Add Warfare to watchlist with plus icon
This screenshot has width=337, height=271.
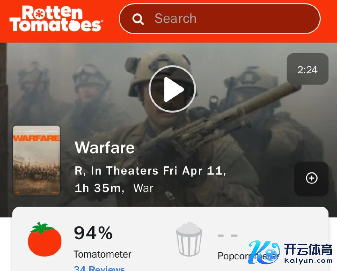pos(311,178)
